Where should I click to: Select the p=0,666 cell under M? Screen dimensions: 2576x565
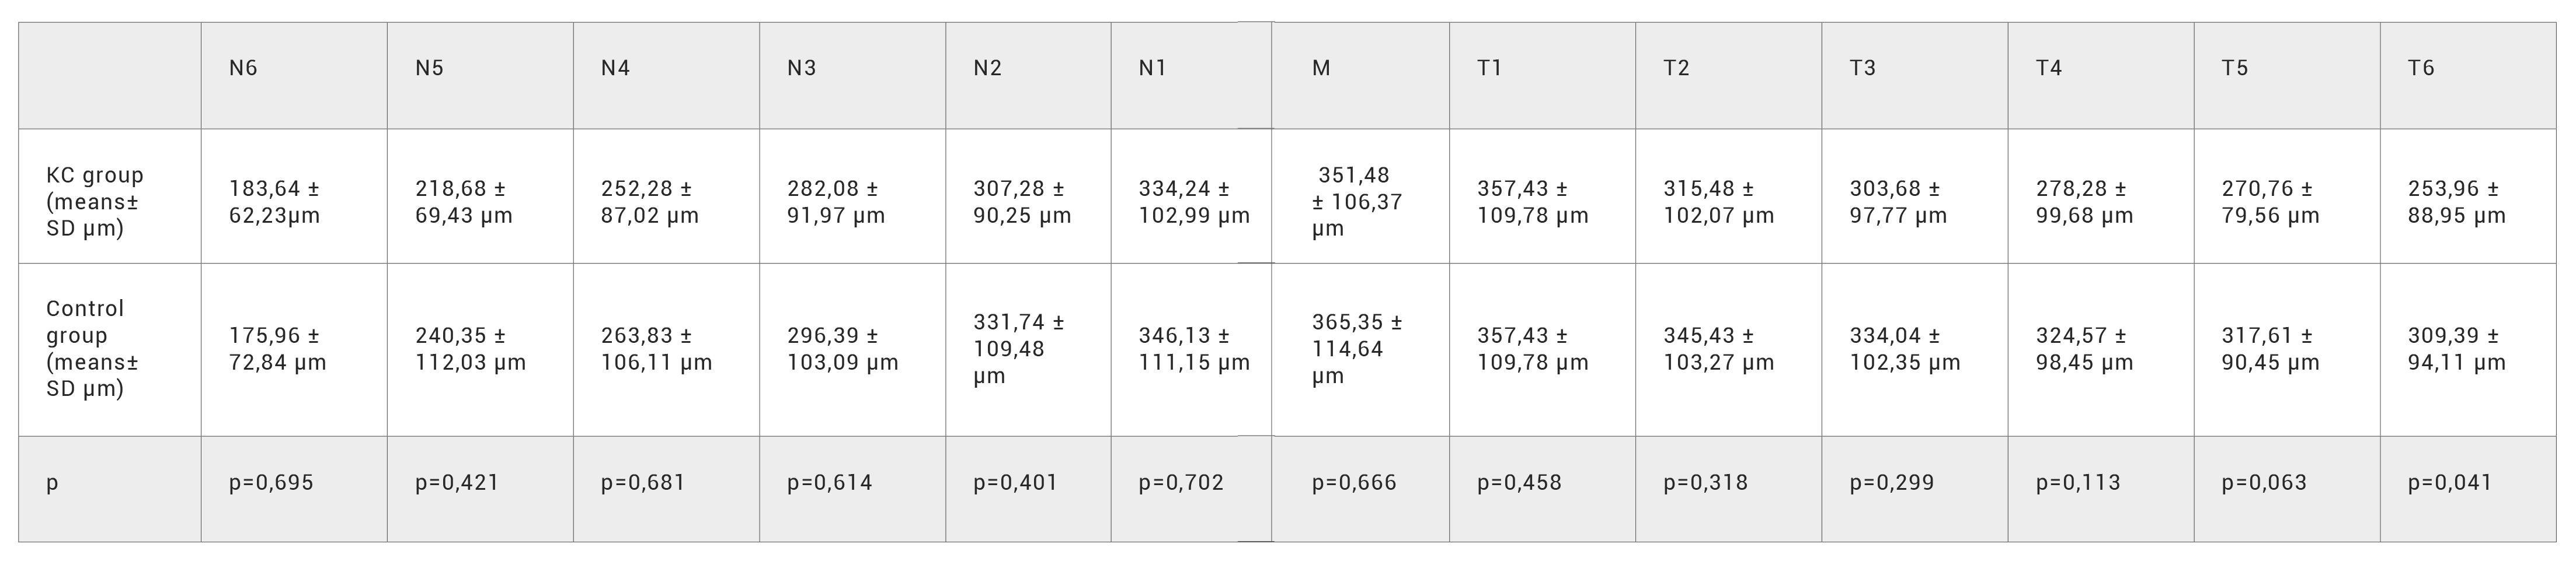click(x=1361, y=489)
